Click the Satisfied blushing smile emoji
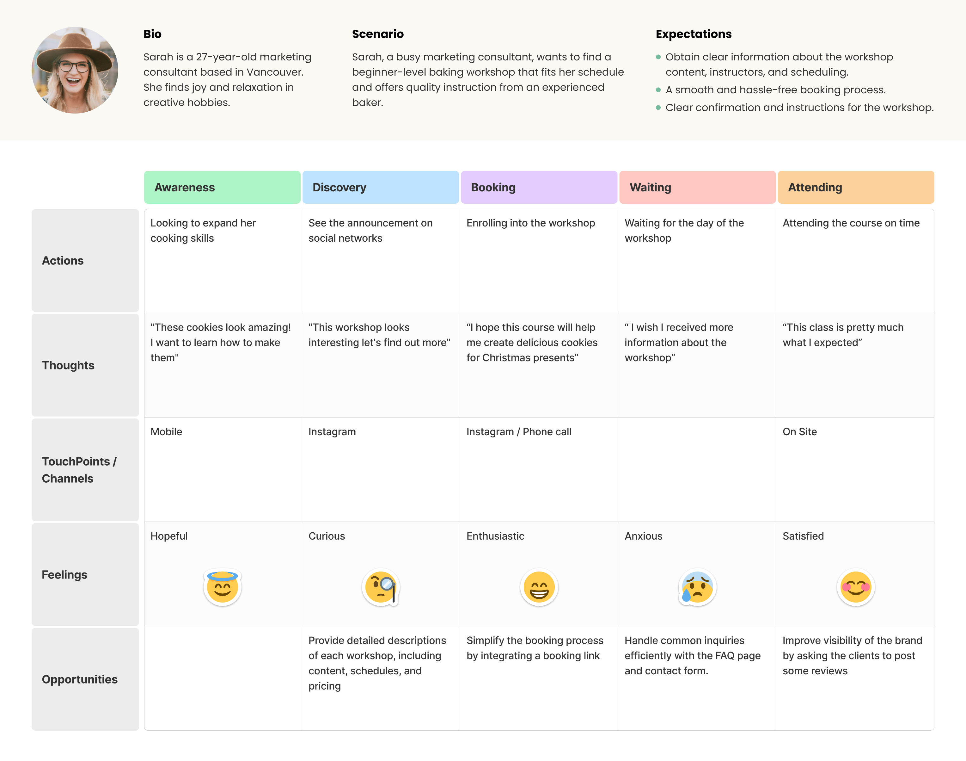Image resolution: width=966 pixels, height=761 pixels. [x=855, y=587]
